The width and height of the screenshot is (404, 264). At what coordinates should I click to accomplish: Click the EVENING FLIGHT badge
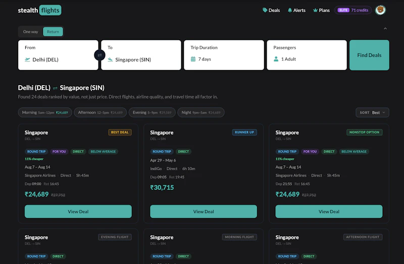(x=115, y=237)
